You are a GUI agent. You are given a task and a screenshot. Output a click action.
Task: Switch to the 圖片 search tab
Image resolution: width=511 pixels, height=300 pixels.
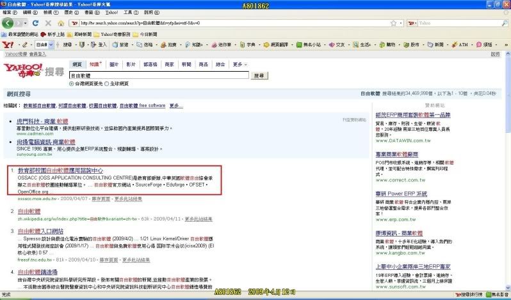coord(114,65)
